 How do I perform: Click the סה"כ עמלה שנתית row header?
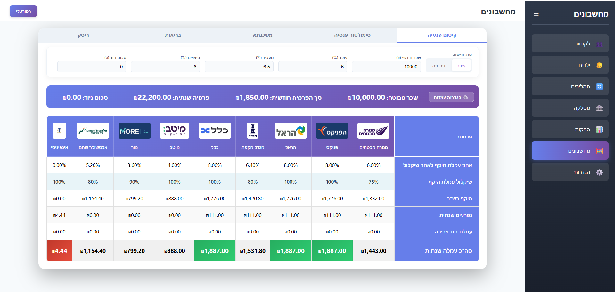[437, 251]
